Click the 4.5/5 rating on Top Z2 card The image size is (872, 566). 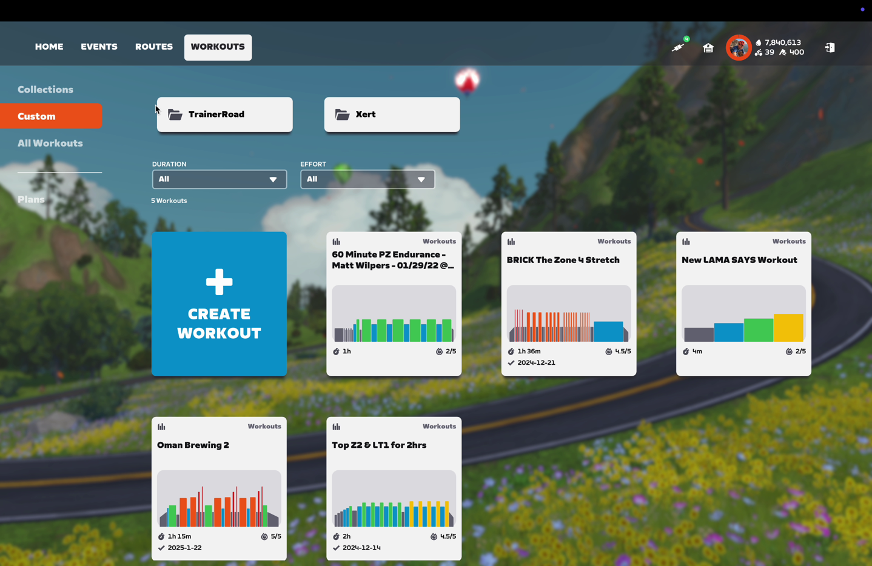448,536
